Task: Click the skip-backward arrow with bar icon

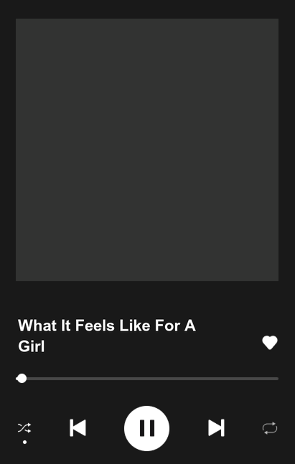Action: [78, 427]
